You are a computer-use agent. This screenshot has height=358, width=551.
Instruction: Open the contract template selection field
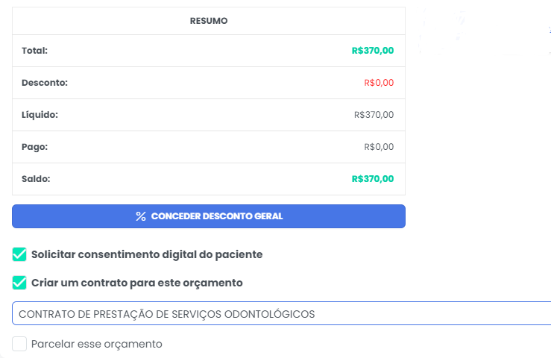pyautogui.click(x=281, y=314)
